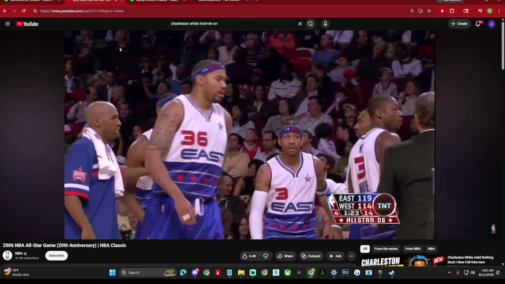
Task: Open the NBA channel name link
Action: point(19,254)
